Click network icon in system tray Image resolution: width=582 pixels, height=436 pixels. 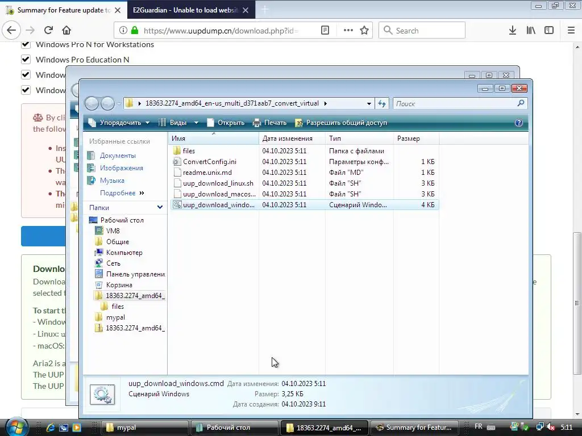coord(540,427)
